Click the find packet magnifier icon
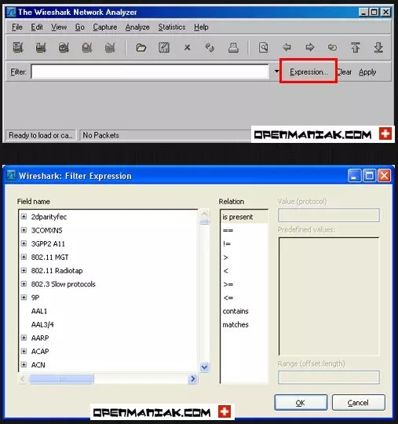 [263, 48]
